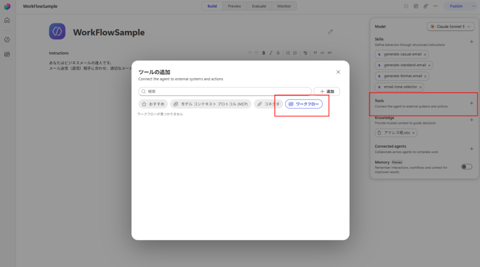This screenshot has height=267, width=480.
Task: Click into the Instructions text area
Action: (x=191, y=65)
